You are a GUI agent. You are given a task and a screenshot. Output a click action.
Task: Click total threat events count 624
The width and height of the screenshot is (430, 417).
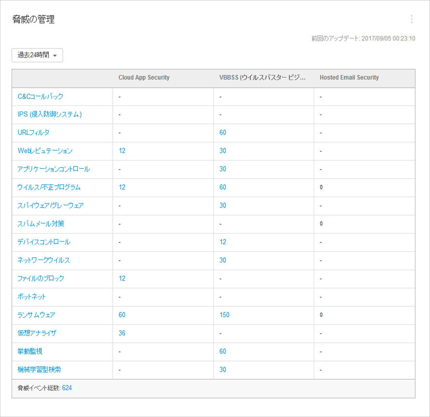[x=67, y=388]
